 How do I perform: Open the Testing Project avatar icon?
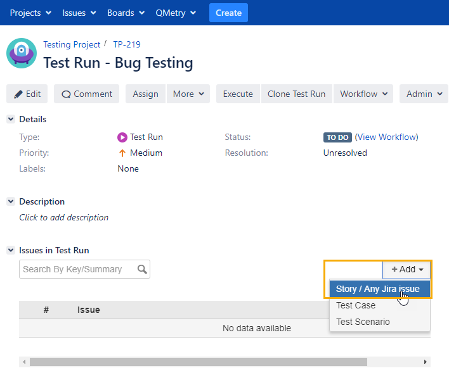[22, 53]
